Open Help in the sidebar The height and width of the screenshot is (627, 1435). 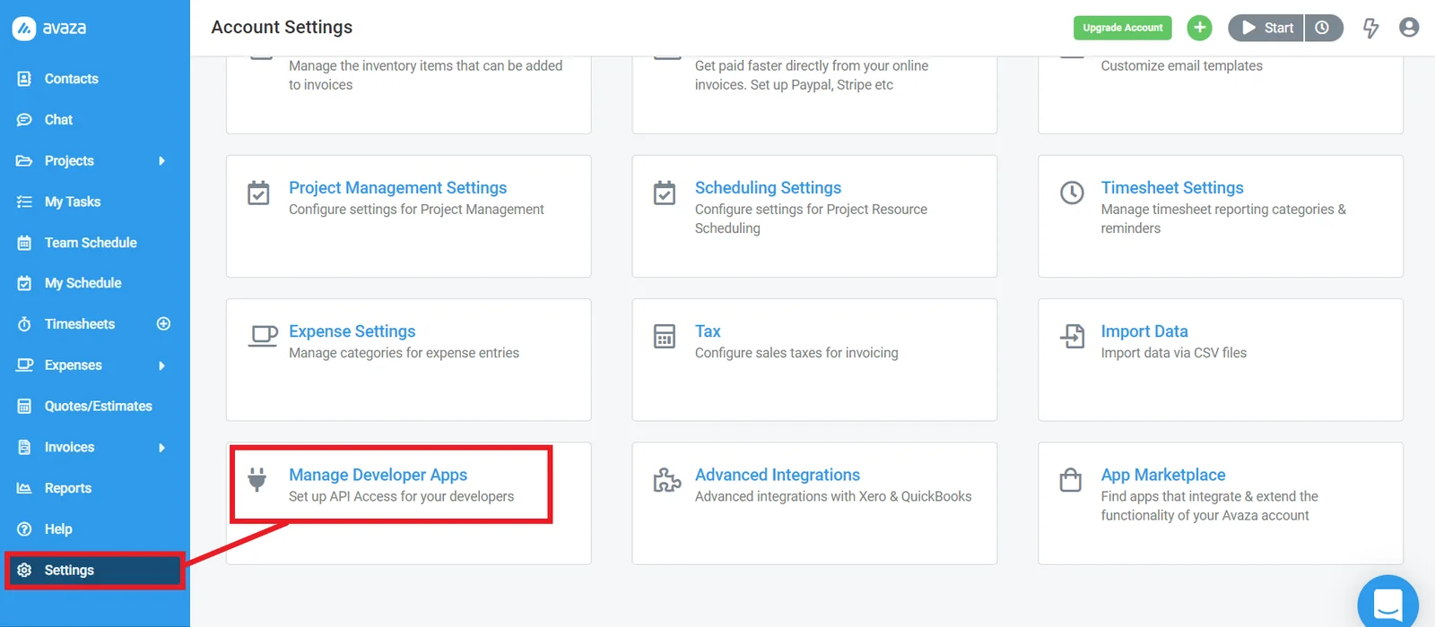tap(58, 529)
